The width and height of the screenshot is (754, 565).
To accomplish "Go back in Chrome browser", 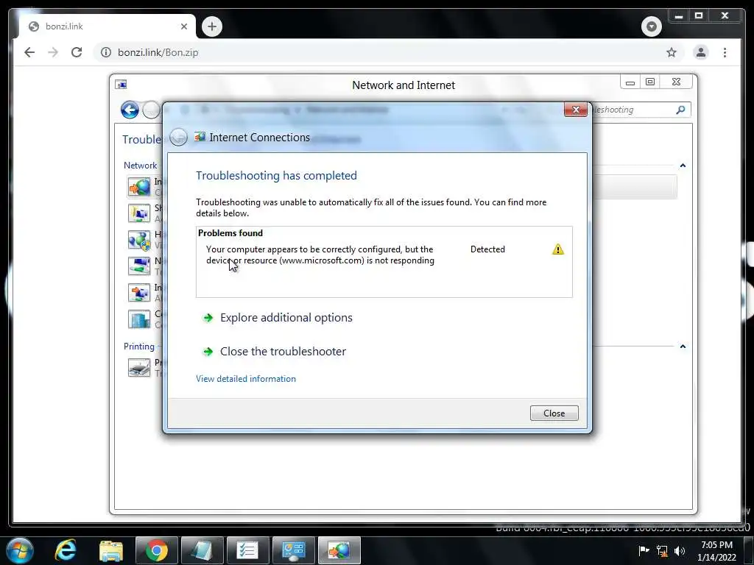I will tap(29, 52).
